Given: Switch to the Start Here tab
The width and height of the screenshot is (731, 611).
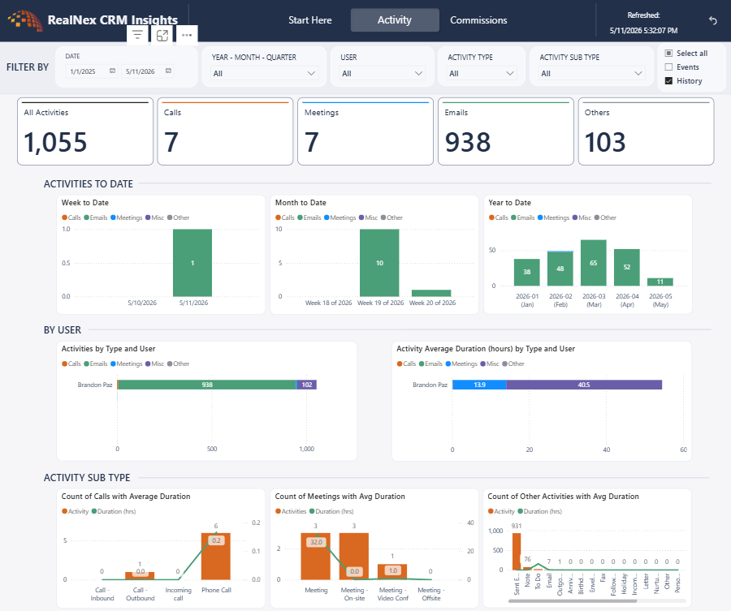Looking at the screenshot, I should click(310, 20).
